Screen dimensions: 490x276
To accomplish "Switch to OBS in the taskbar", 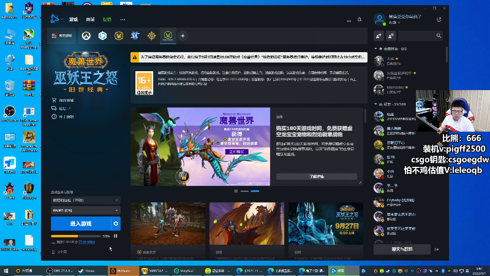I will [x=60, y=271].
